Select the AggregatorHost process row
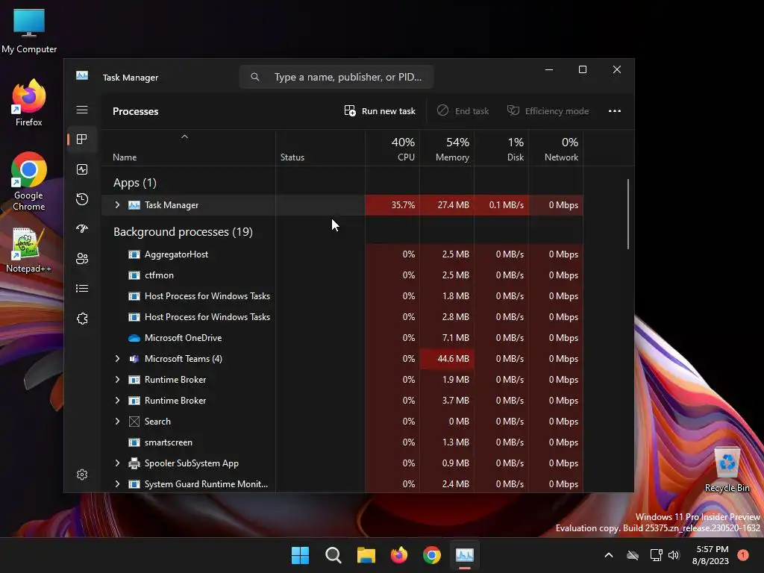Viewport: 764px width, 573px height. (342, 254)
